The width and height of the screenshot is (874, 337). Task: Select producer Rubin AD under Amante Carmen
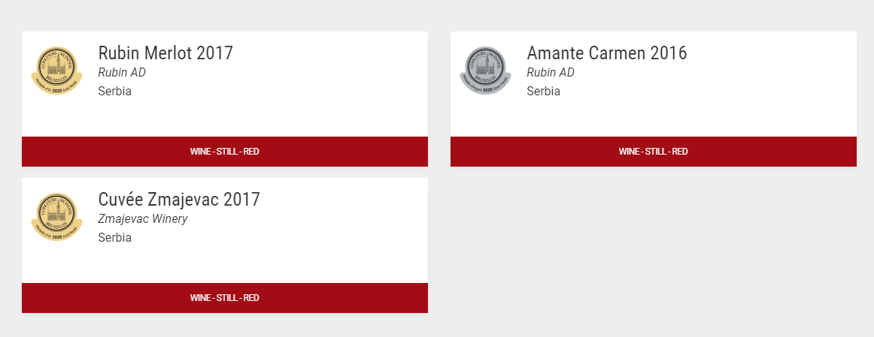tap(550, 72)
